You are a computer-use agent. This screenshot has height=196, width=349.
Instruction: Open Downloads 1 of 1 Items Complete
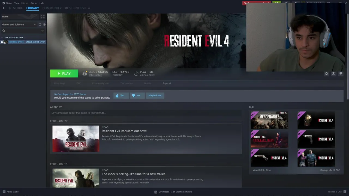point(175,192)
